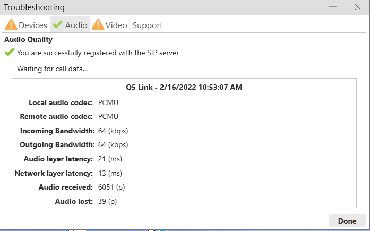Select the Incoming Bandwidth 64 kbps value

tap(113, 131)
